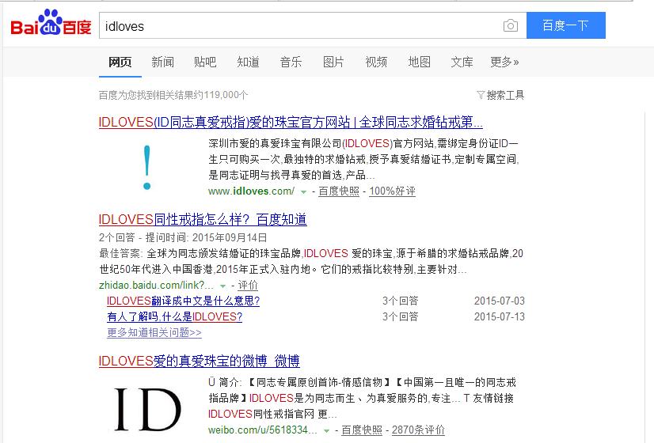The width and height of the screenshot is (654, 443).
Task: Select the 网页 tab
Action: pos(120,62)
